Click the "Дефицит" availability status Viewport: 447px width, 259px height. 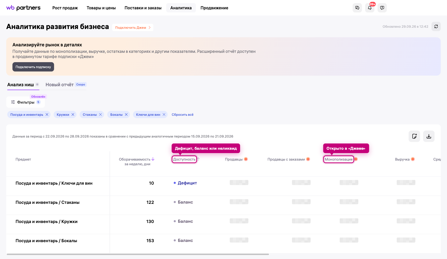click(x=185, y=183)
